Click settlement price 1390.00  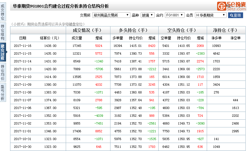pyautogui.click(x=50, y=85)
